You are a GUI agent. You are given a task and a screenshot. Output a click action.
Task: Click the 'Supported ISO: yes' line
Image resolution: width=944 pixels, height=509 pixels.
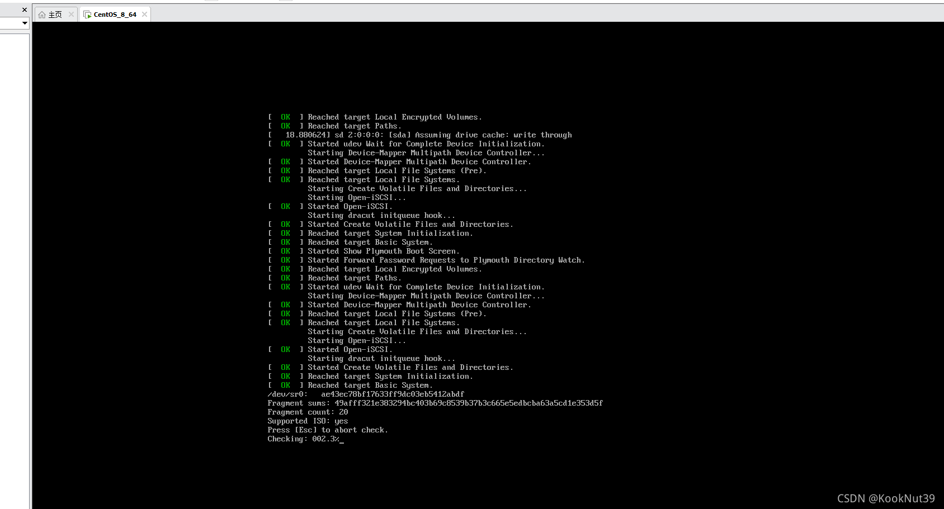click(308, 421)
